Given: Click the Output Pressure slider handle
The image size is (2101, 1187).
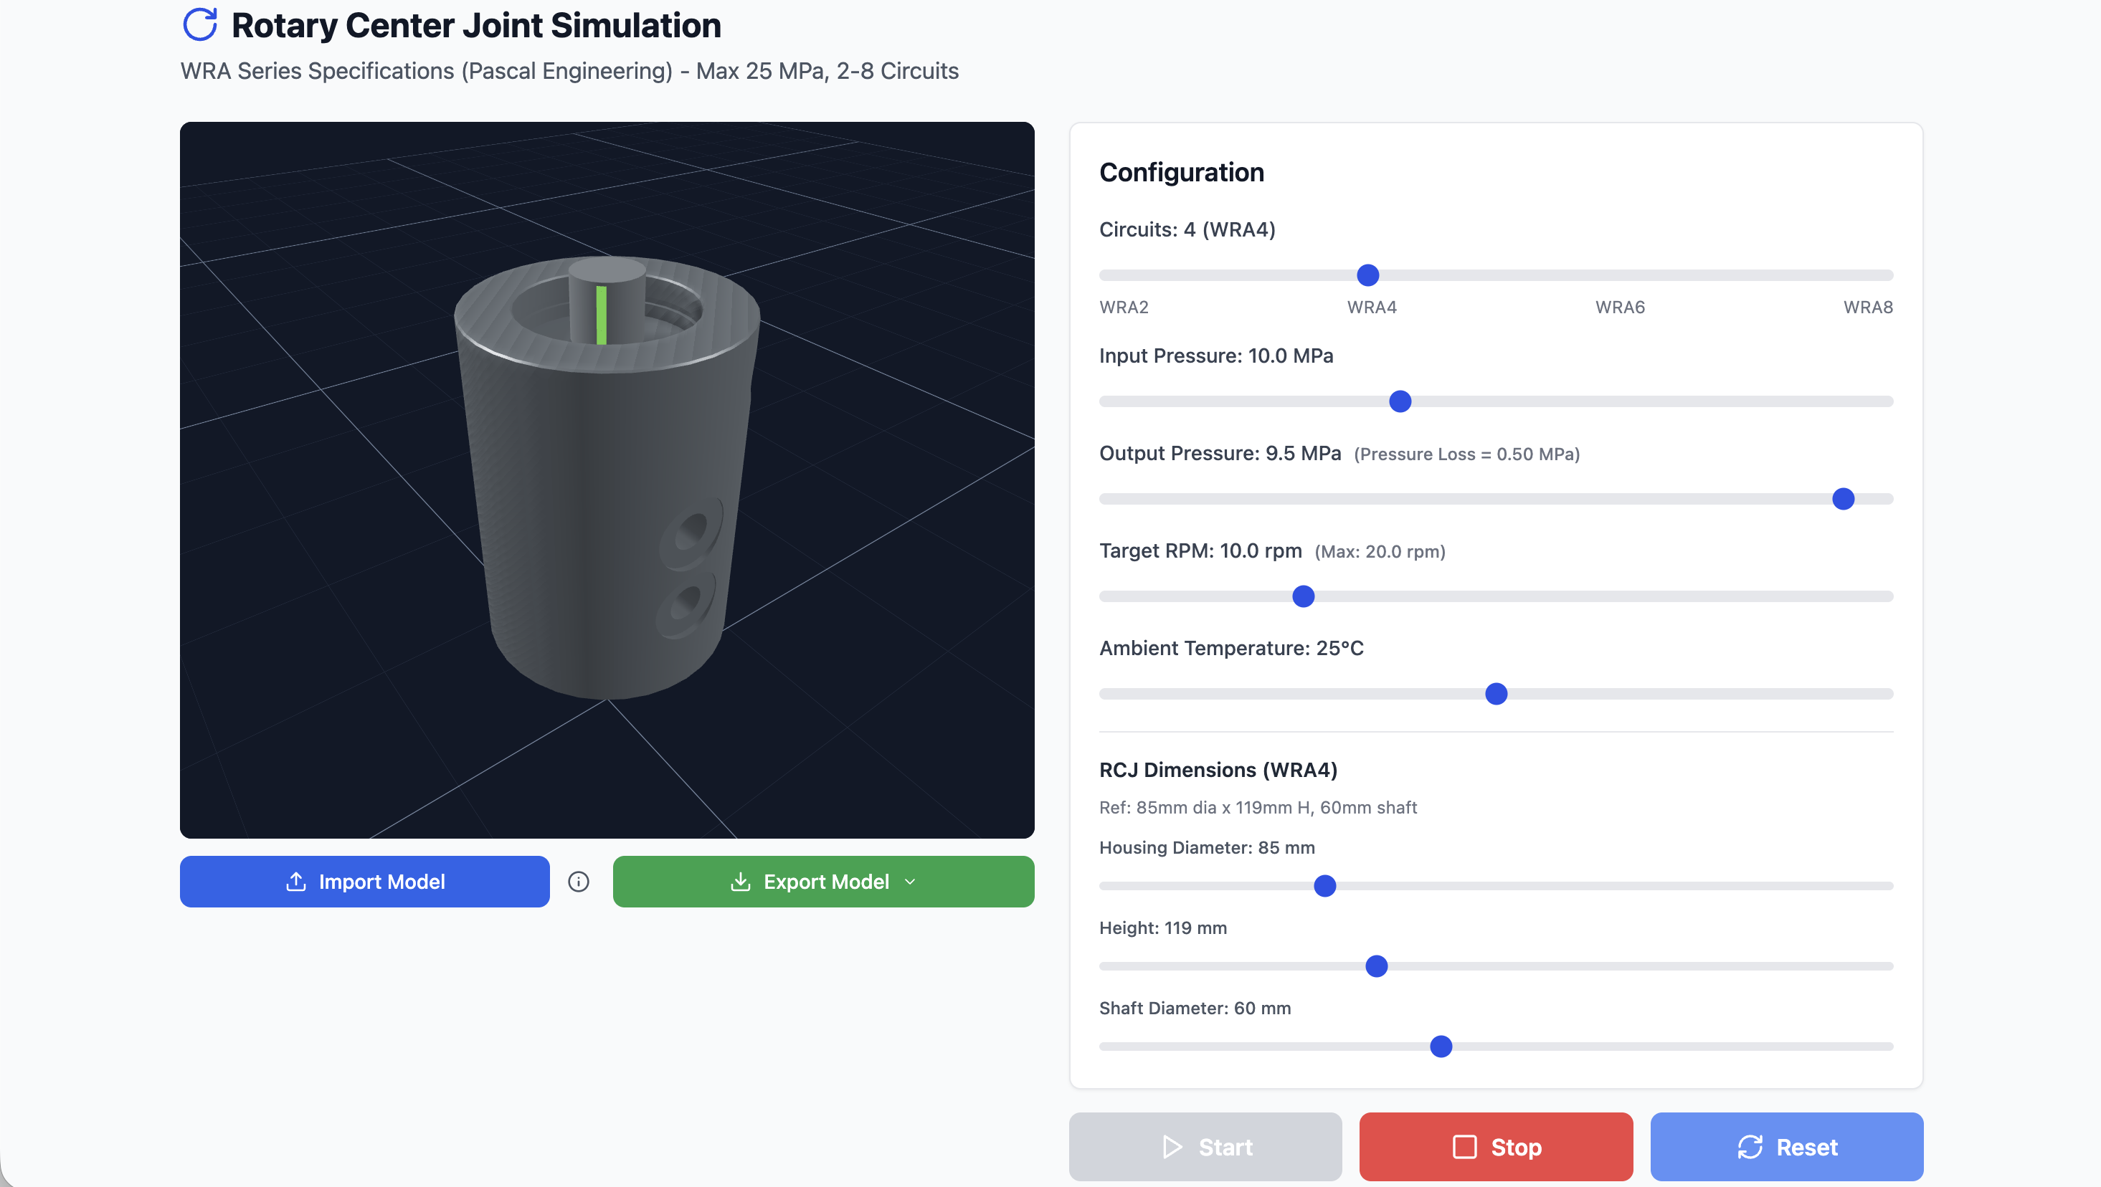Looking at the screenshot, I should (1844, 499).
